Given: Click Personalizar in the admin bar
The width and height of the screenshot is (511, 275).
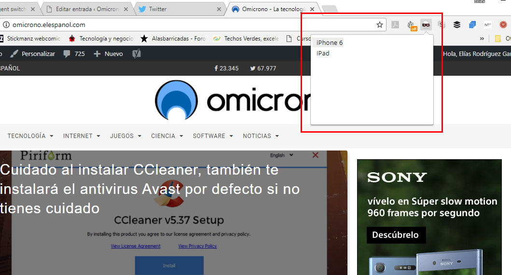Looking at the screenshot, I should 32,54.
